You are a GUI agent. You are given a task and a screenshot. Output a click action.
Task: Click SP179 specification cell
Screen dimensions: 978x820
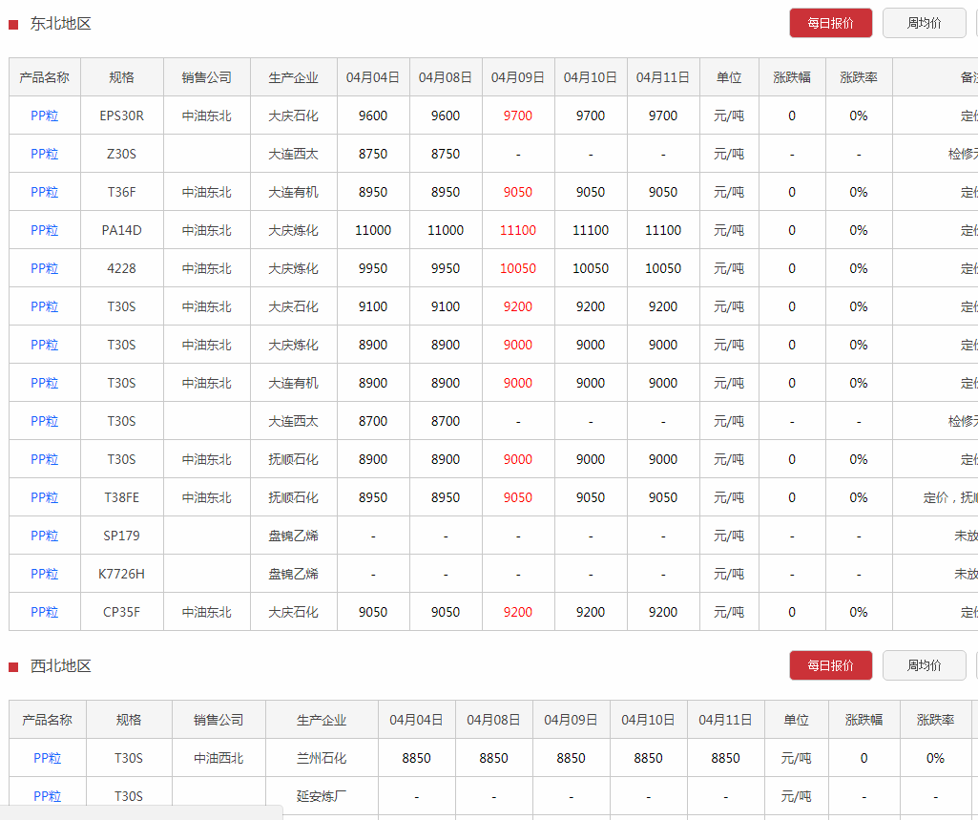(121, 536)
